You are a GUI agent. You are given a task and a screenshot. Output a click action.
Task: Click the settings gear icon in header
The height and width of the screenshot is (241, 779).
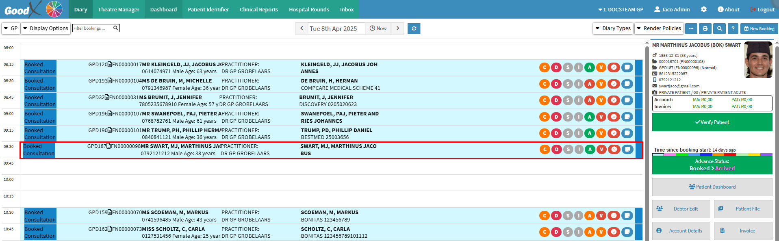[x=704, y=9]
